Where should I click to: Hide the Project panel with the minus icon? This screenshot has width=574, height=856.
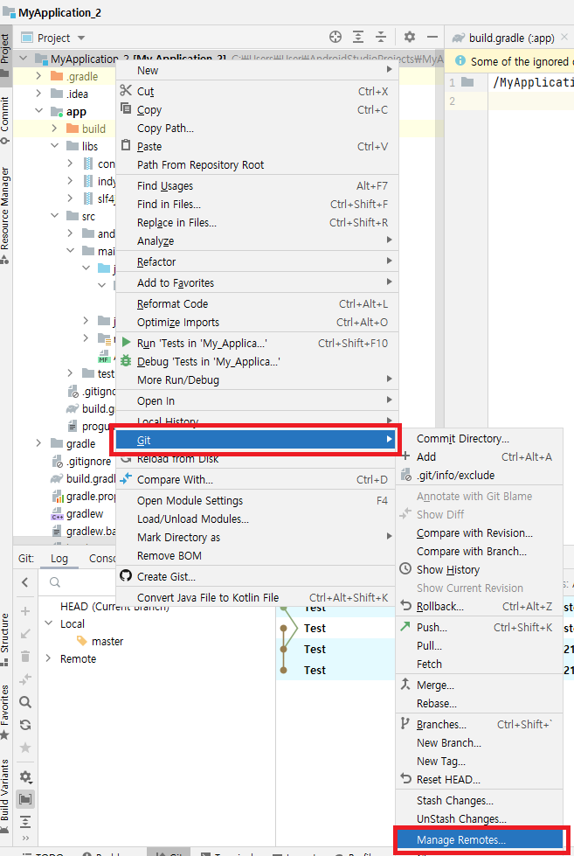click(x=432, y=37)
